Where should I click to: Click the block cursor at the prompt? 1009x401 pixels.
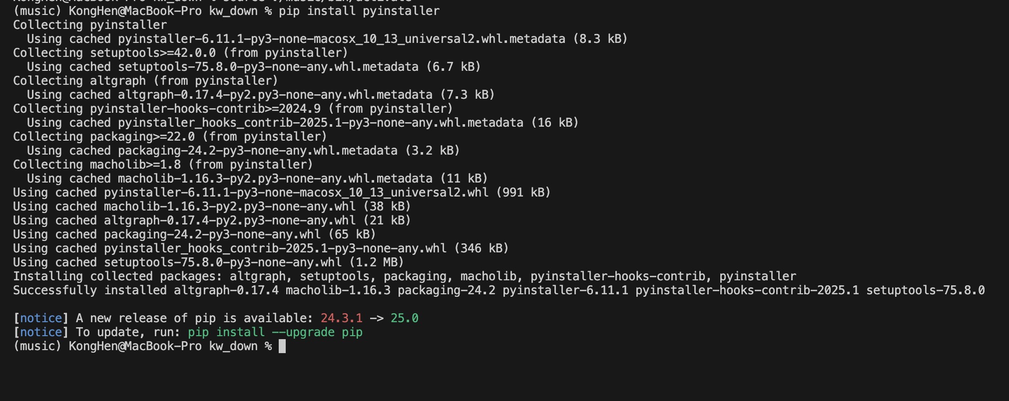tap(282, 346)
